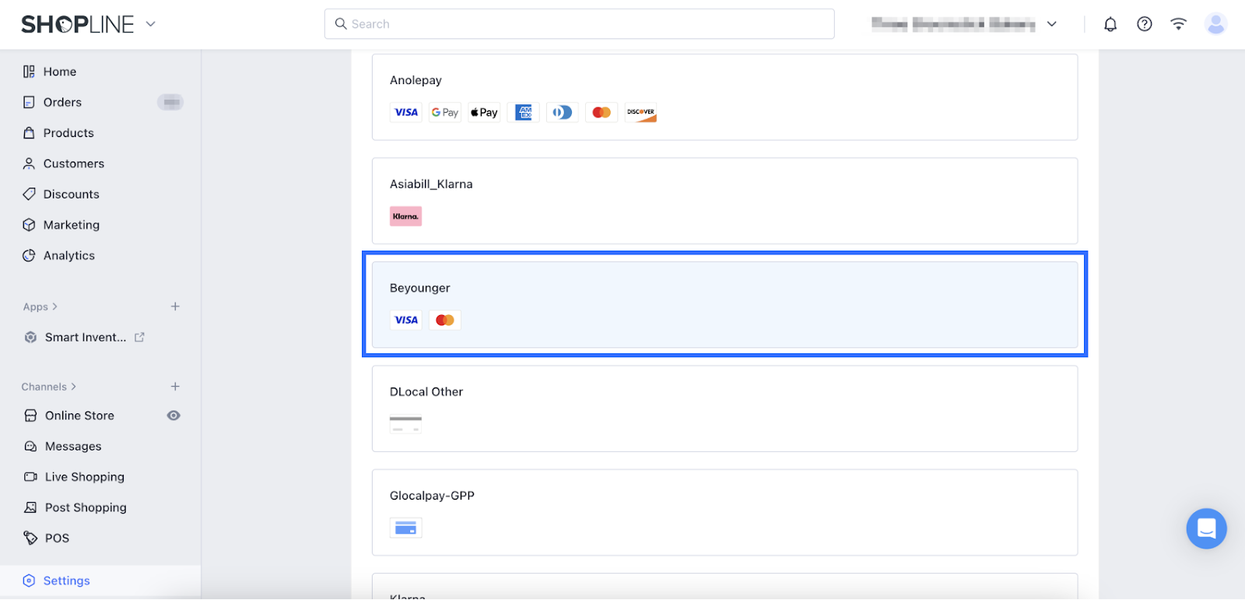Click the Customers person icon
Image resolution: width=1245 pixels, height=600 pixels.
click(x=29, y=163)
